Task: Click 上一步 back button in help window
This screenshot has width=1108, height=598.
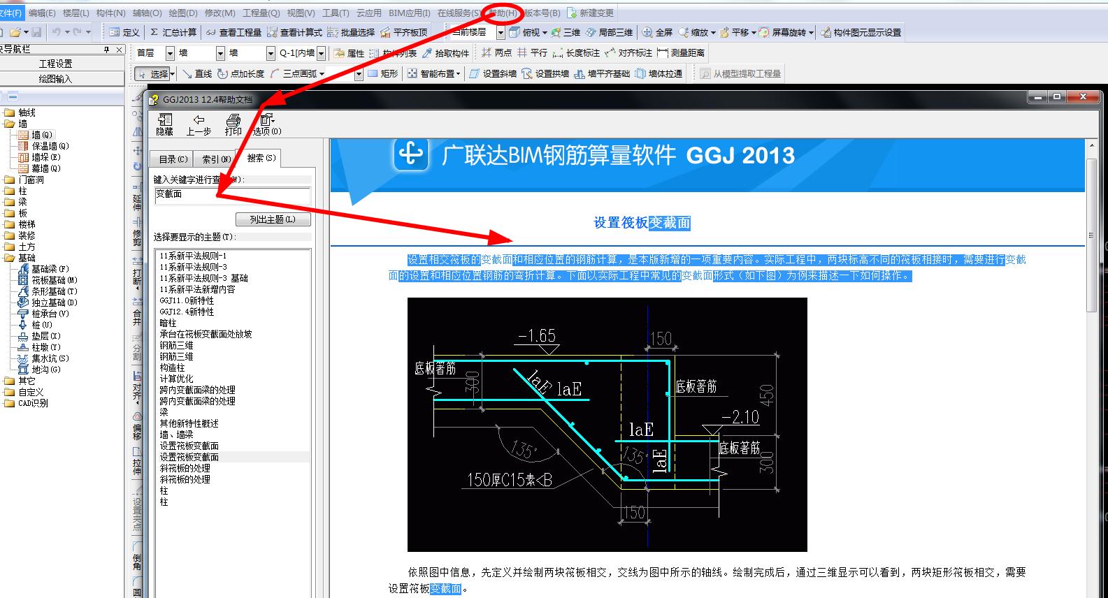Action: (x=199, y=125)
